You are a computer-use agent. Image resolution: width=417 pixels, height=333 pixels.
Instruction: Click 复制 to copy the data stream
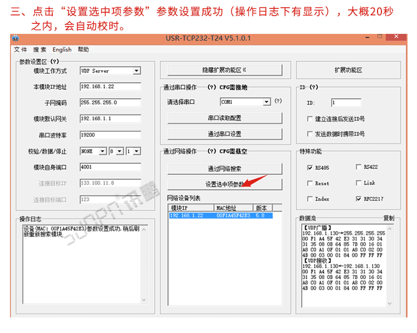click(388, 219)
